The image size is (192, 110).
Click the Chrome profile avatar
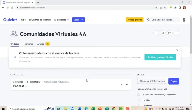[x=184, y=8]
